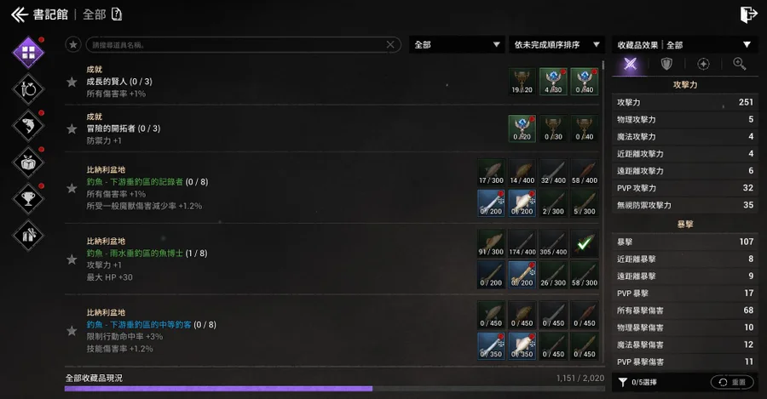Click the magnifier search stats icon
767x399 pixels.
(739, 64)
